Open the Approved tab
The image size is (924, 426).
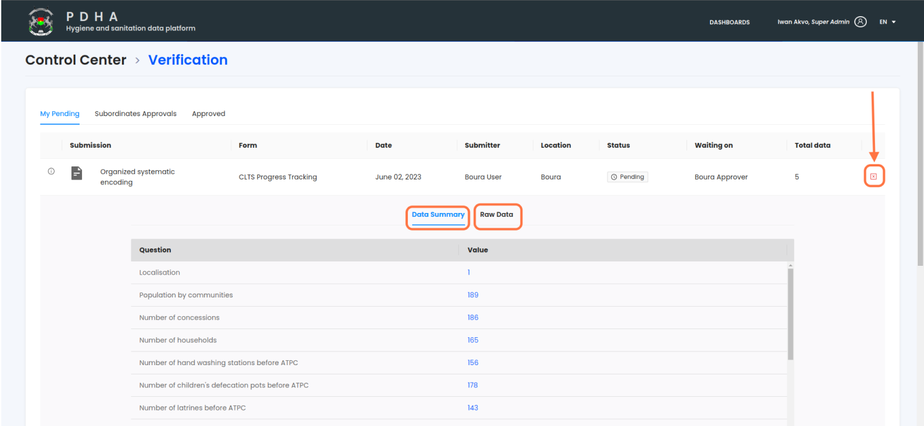click(x=208, y=114)
